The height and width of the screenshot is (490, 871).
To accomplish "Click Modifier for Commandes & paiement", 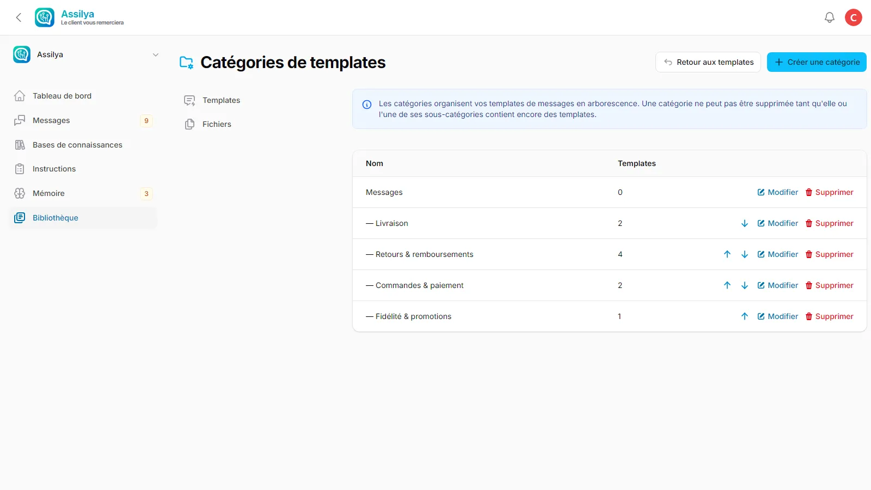I will 777,285.
